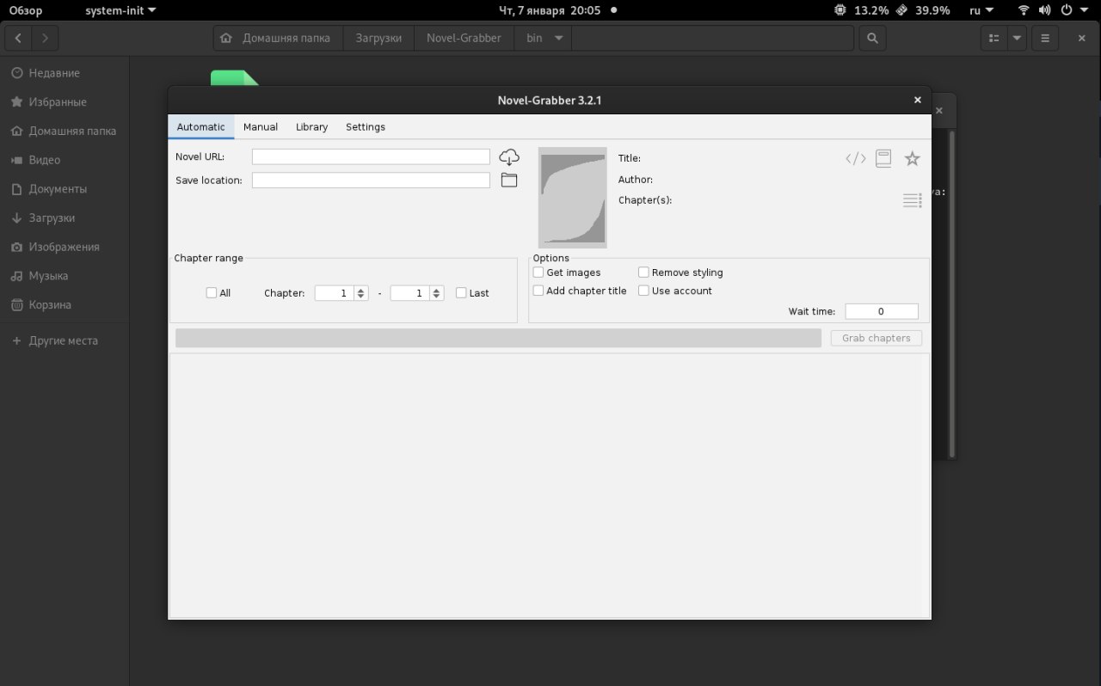Click the plus icon for Другие места
The image size is (1101, 686).
[16, 341]
